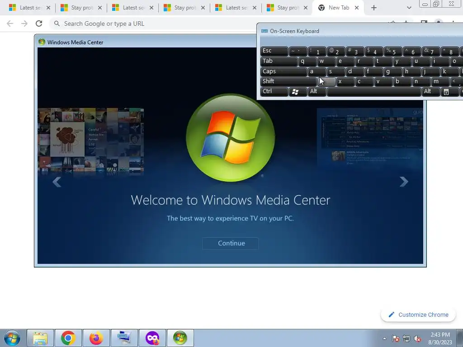Go to previous slide with left arrow

click(57, 182)
